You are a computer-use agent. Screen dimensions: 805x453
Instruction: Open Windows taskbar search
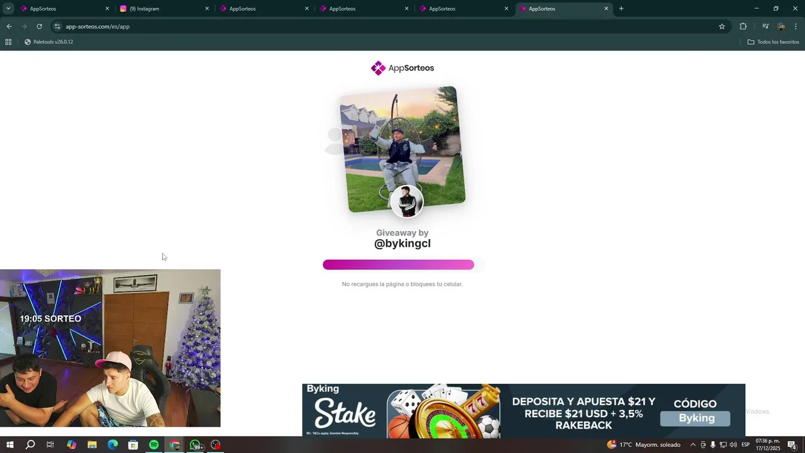point(30,445)
